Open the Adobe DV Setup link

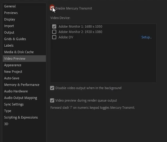point(147,37)
